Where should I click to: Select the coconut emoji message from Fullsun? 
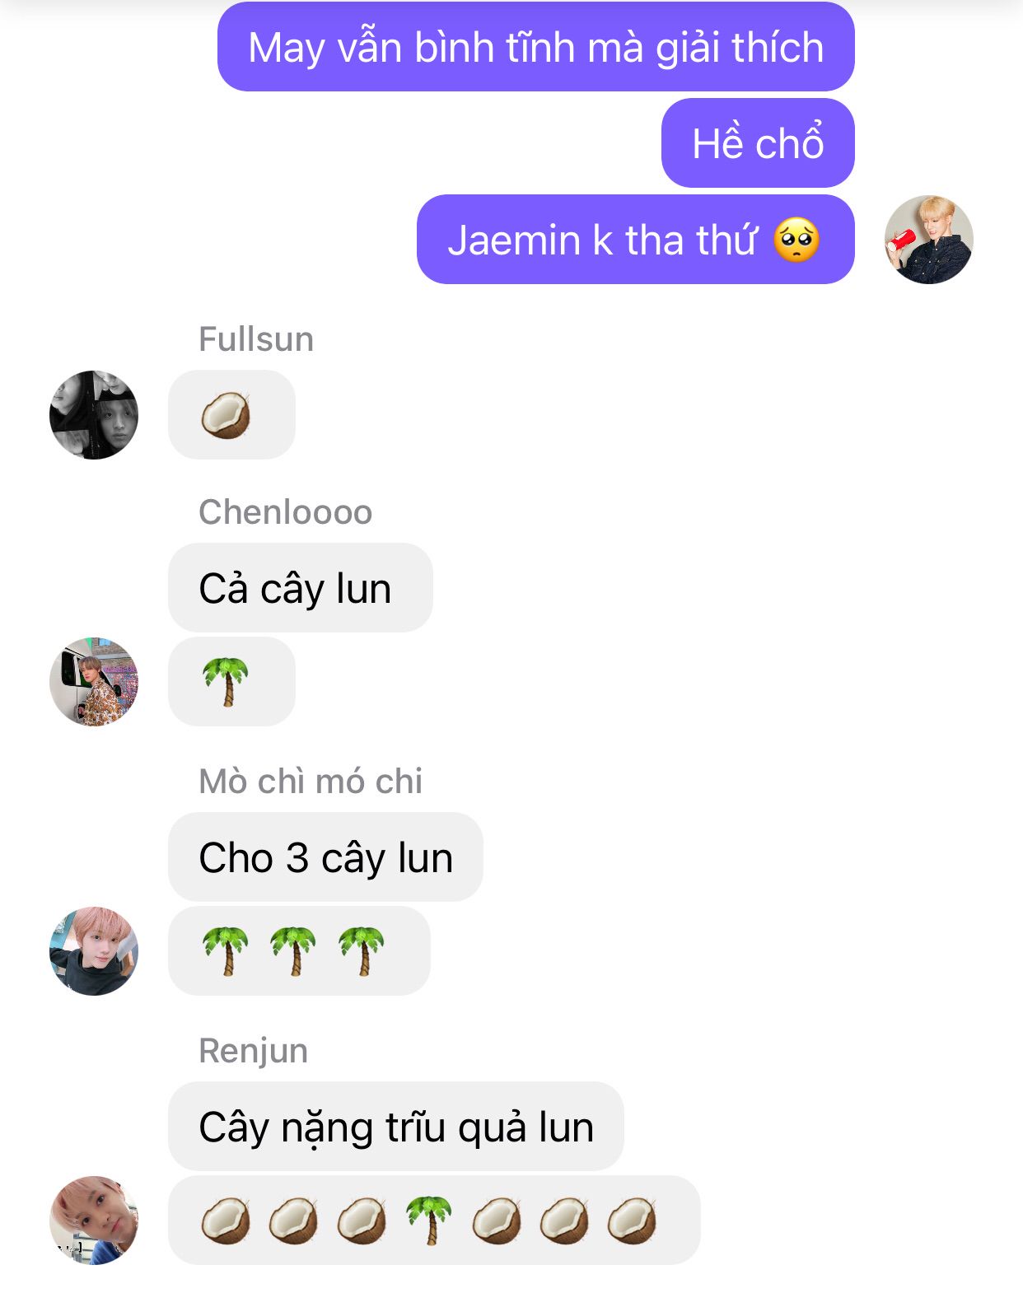coord(231,414)
